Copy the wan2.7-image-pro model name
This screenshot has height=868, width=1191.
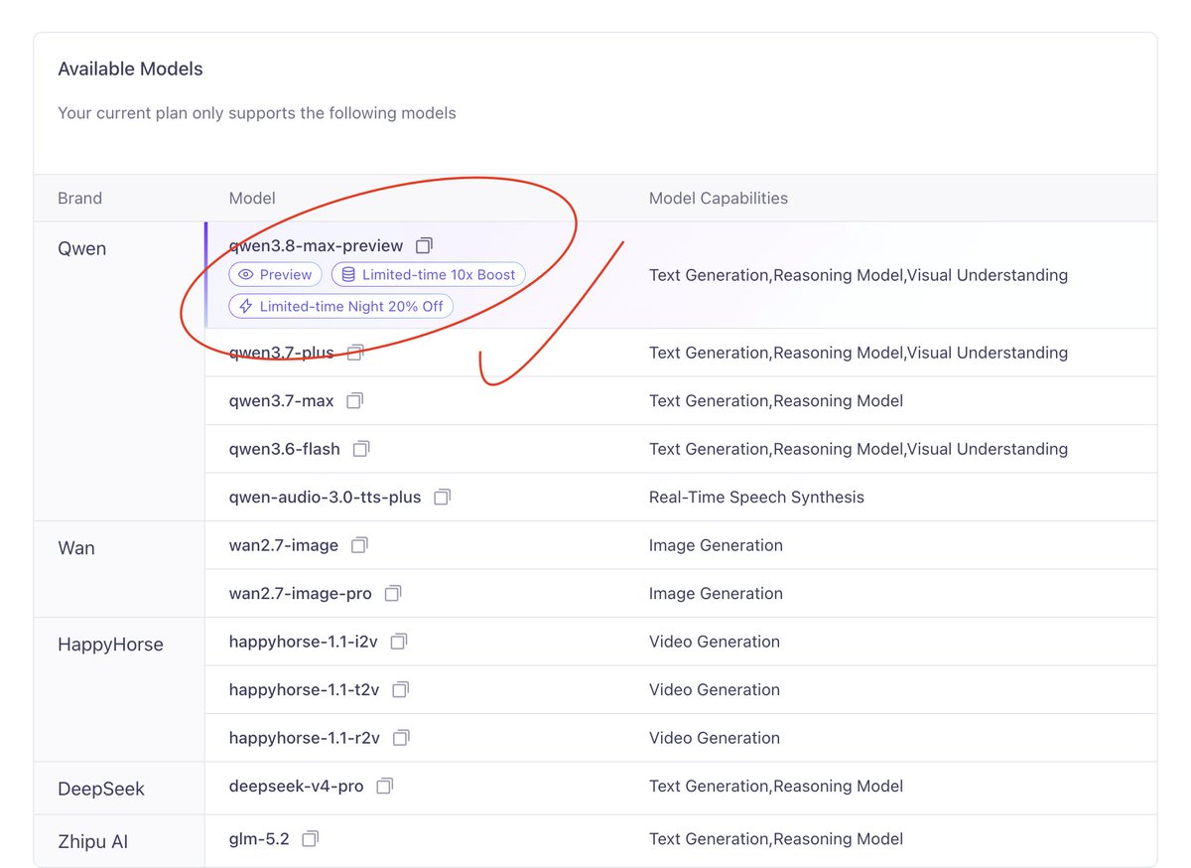(x=392, y=593)
